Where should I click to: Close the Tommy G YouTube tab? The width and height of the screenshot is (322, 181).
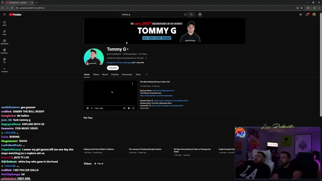32,3
